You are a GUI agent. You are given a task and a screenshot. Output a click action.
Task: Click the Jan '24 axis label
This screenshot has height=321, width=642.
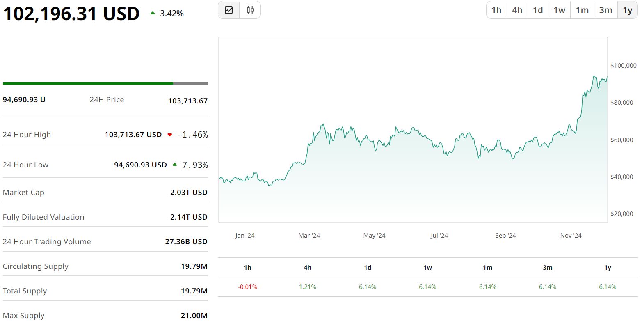[x=245, y=236]
